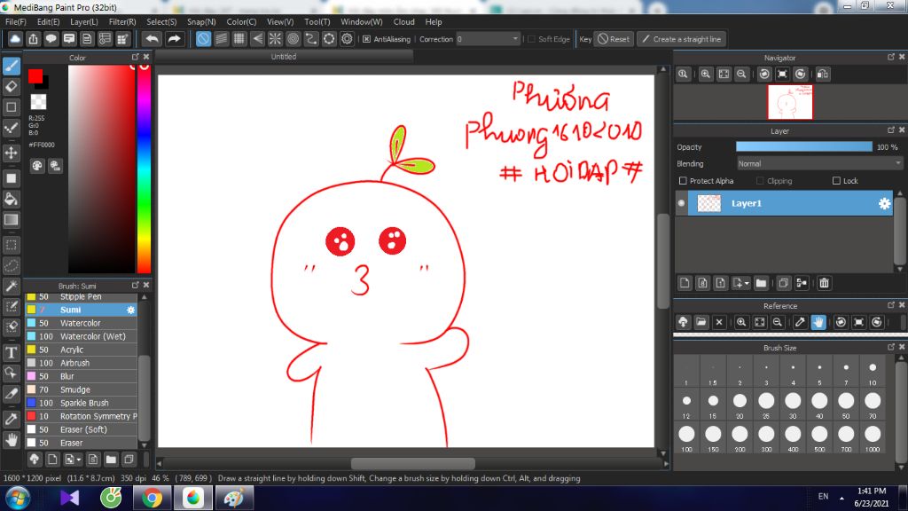This screenshot has height=511, width=908.
Task: Delete layer using trash icon
Action: (x=824, y=283)
